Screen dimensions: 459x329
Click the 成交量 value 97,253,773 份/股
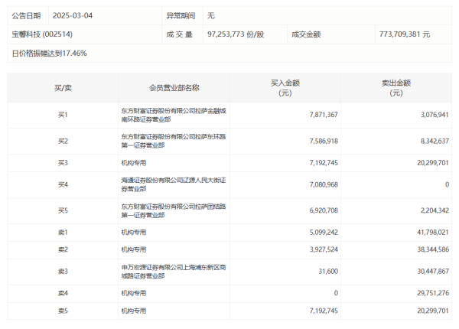click(x=236, y=34)
